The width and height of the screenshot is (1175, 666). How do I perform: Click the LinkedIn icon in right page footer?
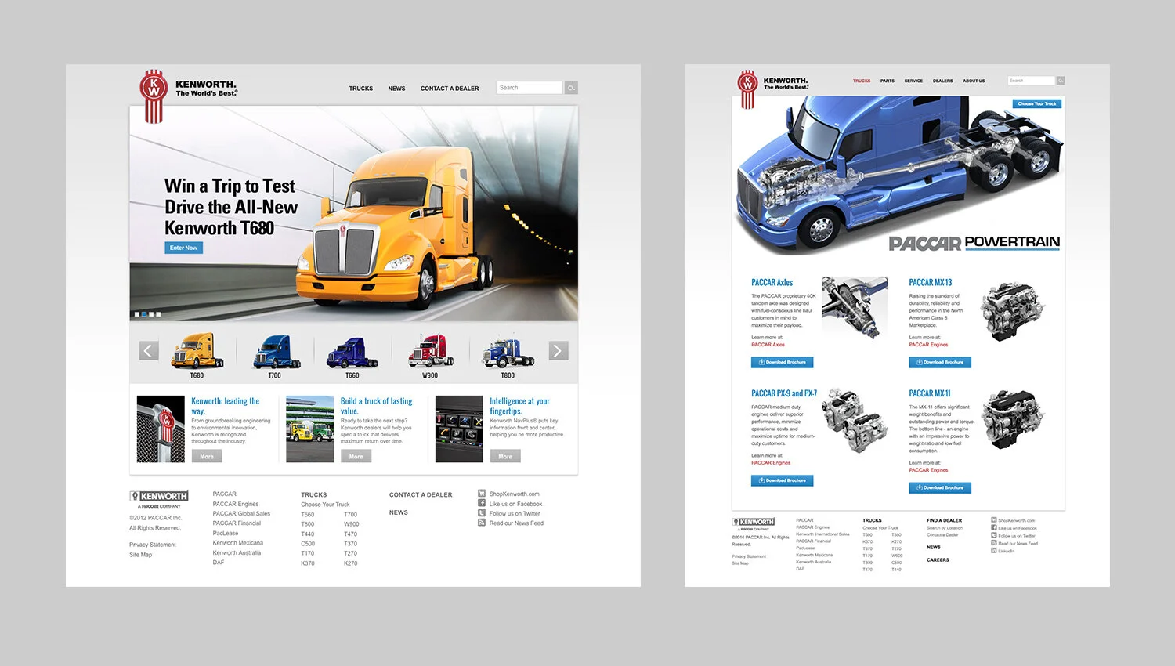(x=994, y=551)
